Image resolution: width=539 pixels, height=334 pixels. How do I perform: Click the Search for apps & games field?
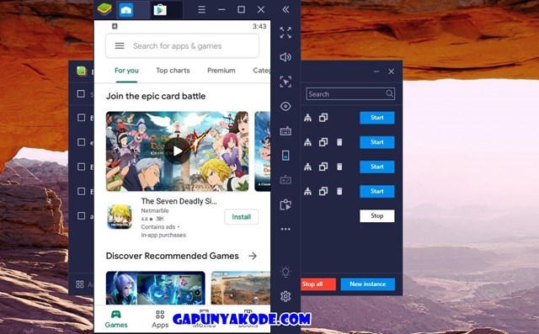(x=182, y=45)
